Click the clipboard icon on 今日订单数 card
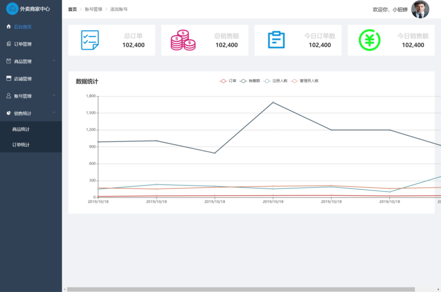The height and width of the screenshot is (292, 441). pos(276,40)
